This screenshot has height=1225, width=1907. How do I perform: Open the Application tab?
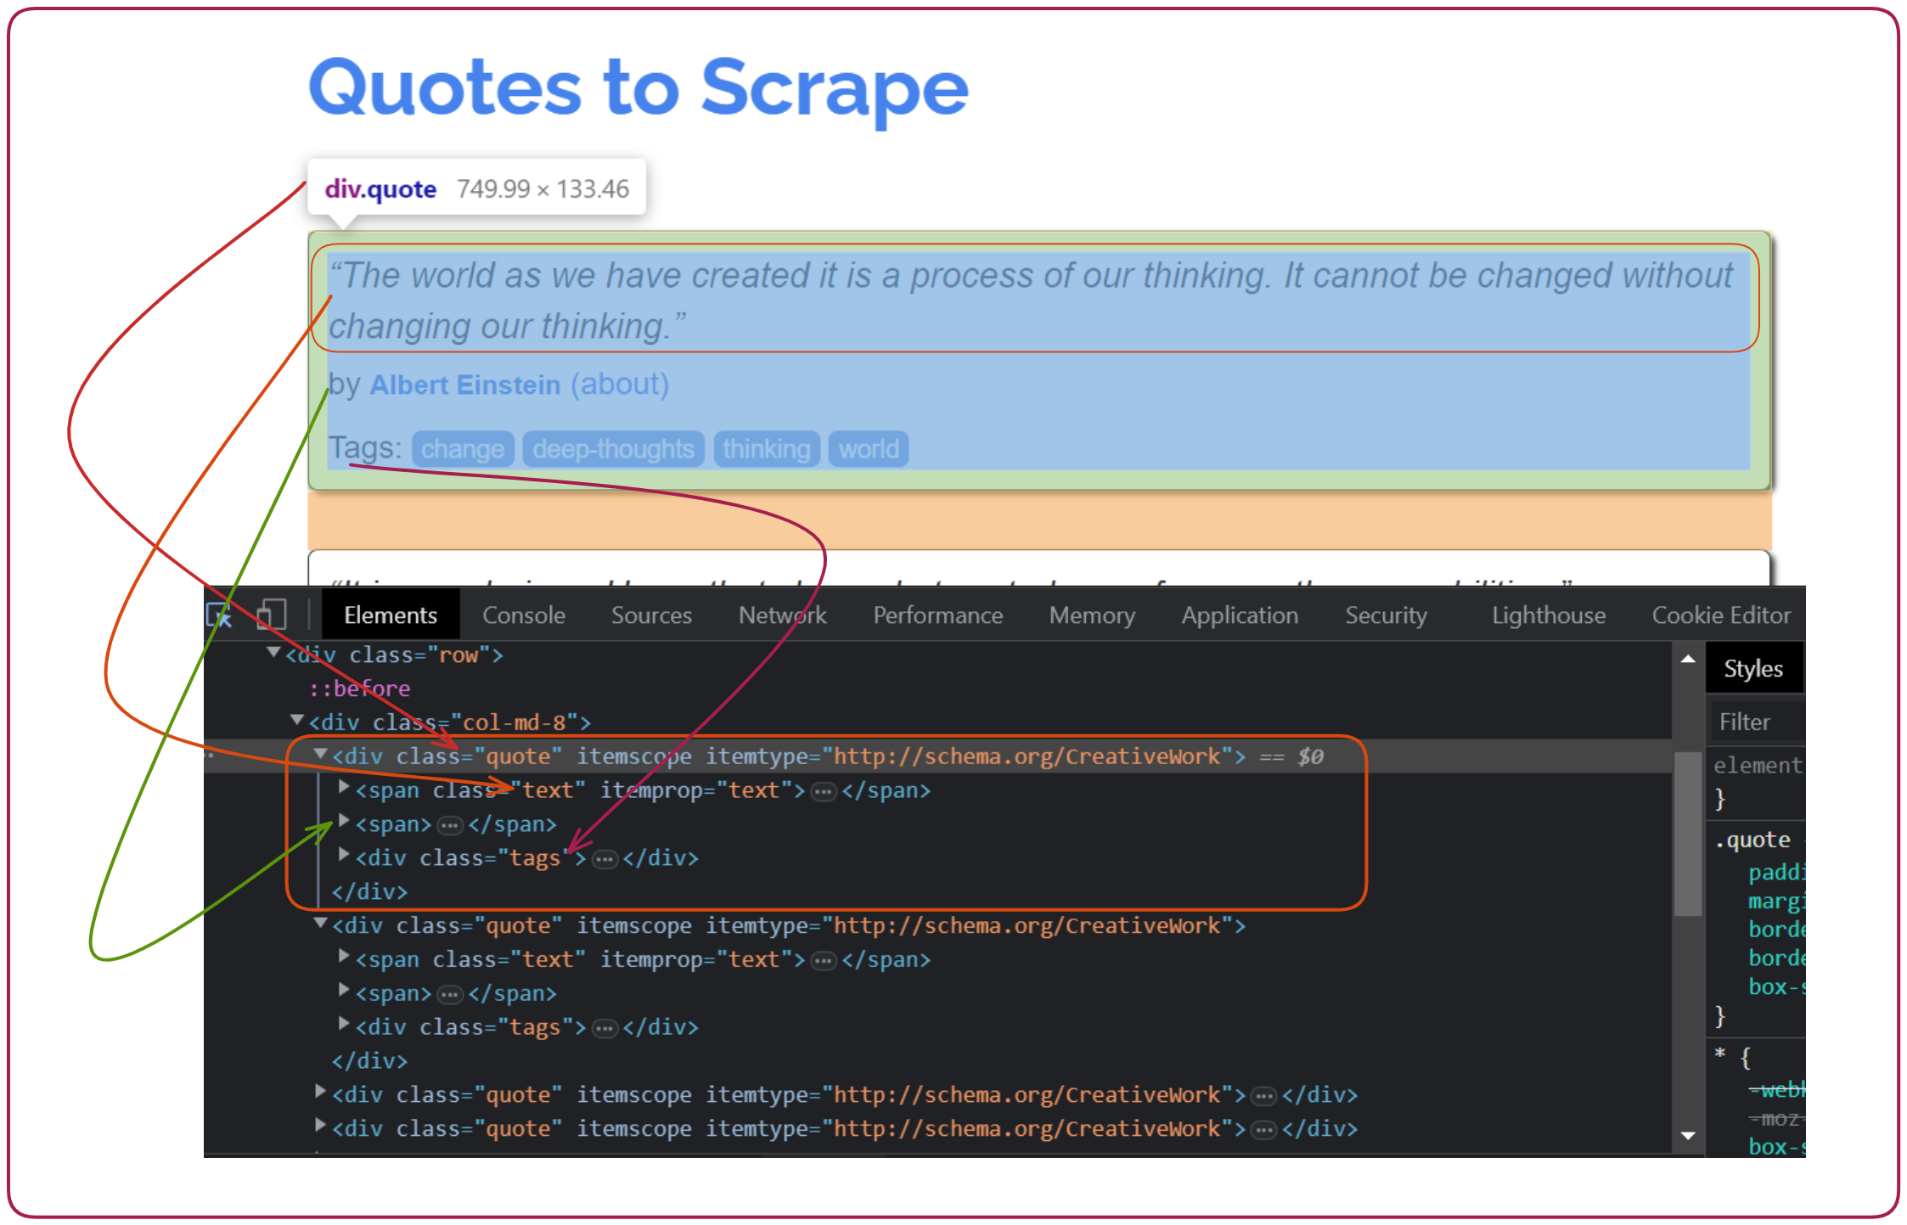(1240, 615)
